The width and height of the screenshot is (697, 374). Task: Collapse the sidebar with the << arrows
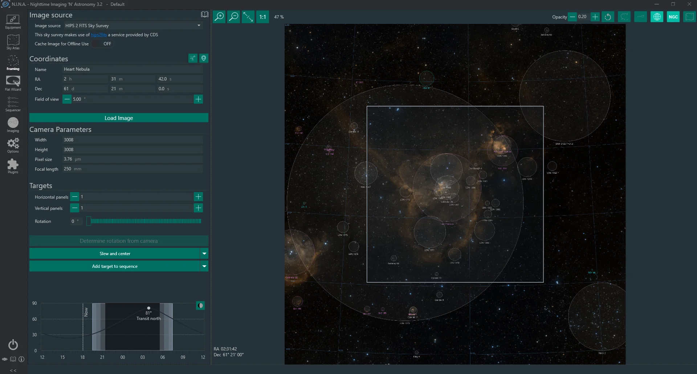tap(13, 370)
